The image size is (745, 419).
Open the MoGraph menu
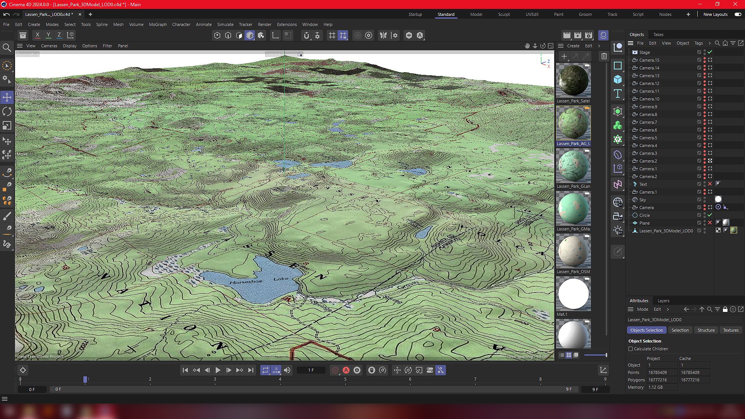coord(158,24)
